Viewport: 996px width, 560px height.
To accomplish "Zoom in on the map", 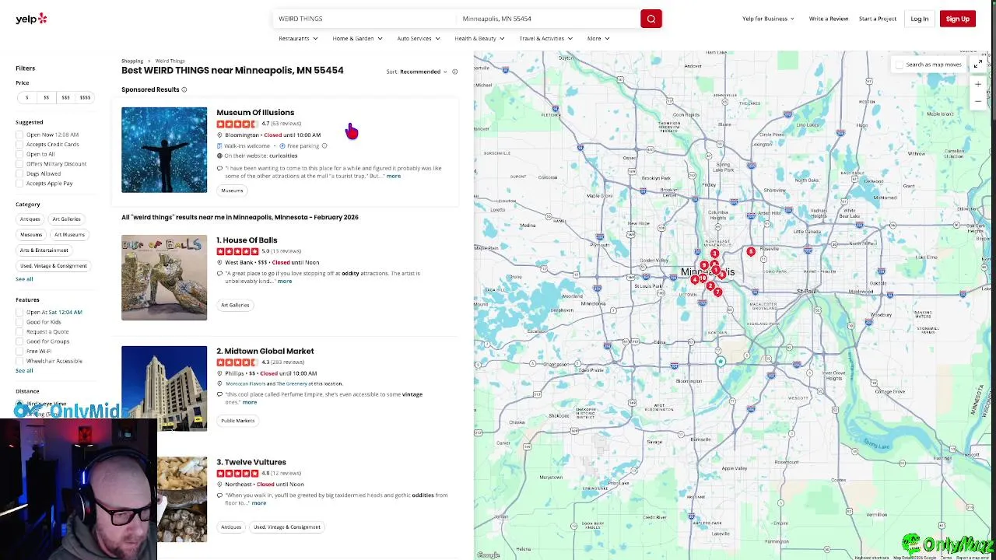I will (978, 84).
